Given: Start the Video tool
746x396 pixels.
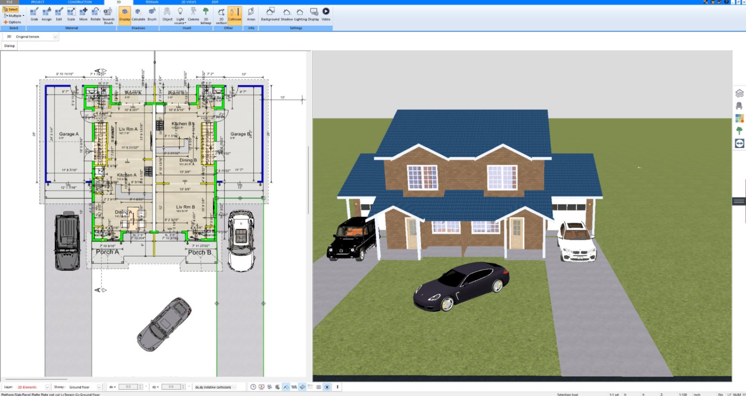Looking at the screenshot, I should 326,14.
